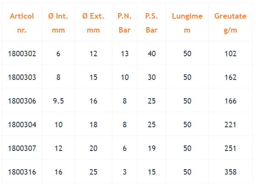
Task: Select the P.N. value 13
Action: 125,54
